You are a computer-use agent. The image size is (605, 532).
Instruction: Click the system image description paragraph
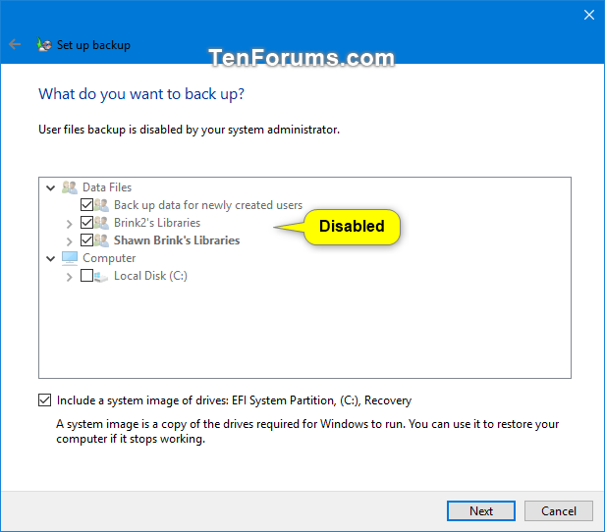coord(307,431)
